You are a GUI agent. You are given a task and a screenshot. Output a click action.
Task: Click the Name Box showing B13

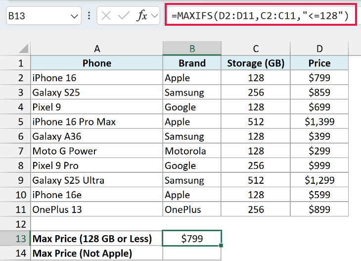[x=44, y=16]
